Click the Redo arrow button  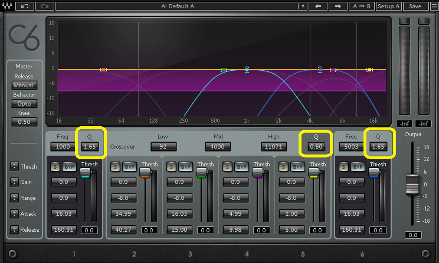45,6
